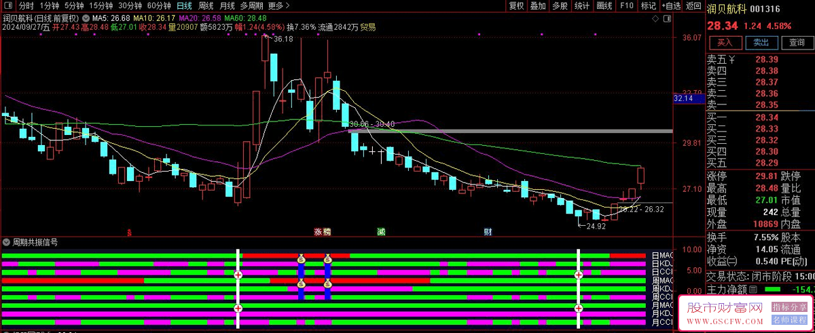Click the panel layout icon at top-left
815x333 pixels.
8,6
